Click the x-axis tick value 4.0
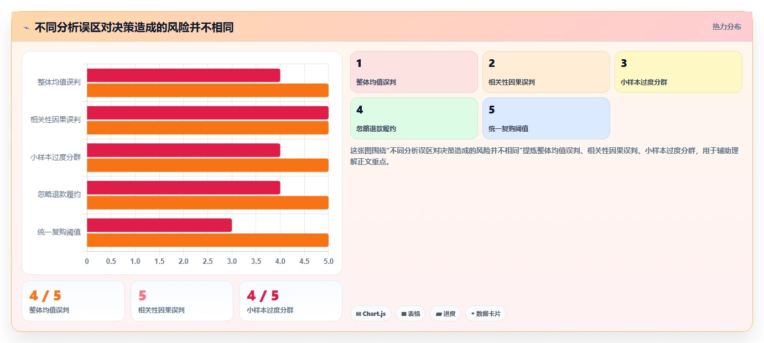The image size is (764, 343). [x=280, y=261]
